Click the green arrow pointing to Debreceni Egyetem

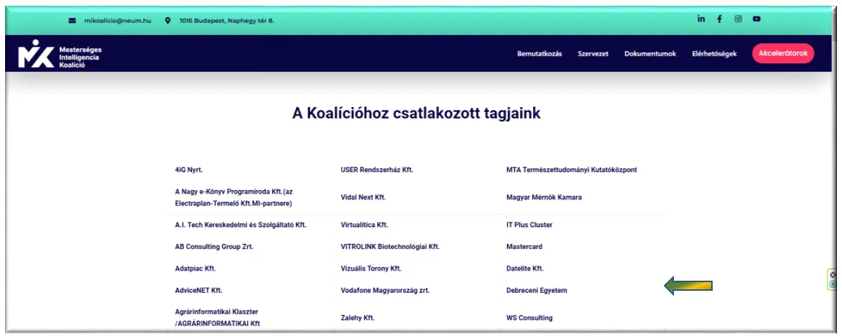pos(688,286)
